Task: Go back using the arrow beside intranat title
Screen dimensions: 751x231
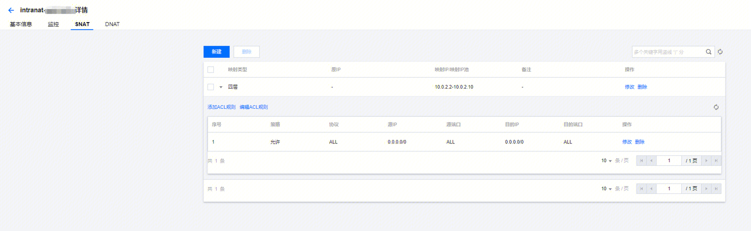Action: pos(11,10)
